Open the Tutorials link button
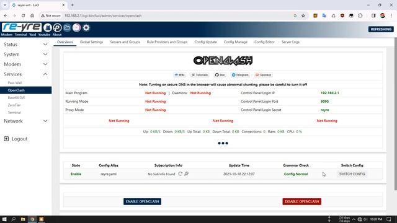This screenshot has height=223, width=397. tap(200, 75)
